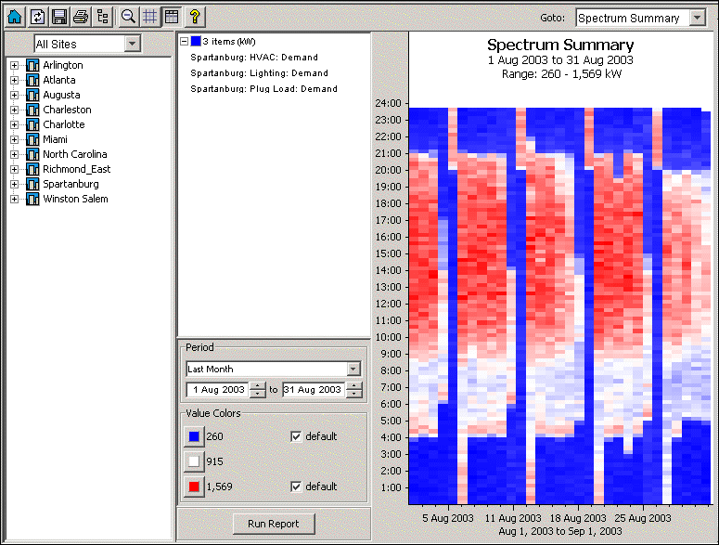Screen dimensions: 719x545
Task: Click the Zoom out magnifier icon
Action: 129,17
